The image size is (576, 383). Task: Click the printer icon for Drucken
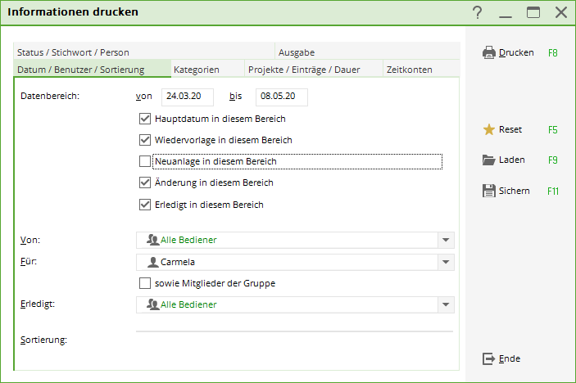pyautogui.click(x=488, y=53)
